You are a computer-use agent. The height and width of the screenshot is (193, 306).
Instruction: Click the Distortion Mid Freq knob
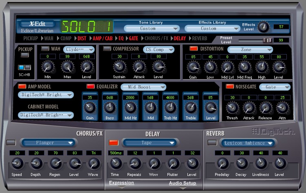[x=244, y=67]
